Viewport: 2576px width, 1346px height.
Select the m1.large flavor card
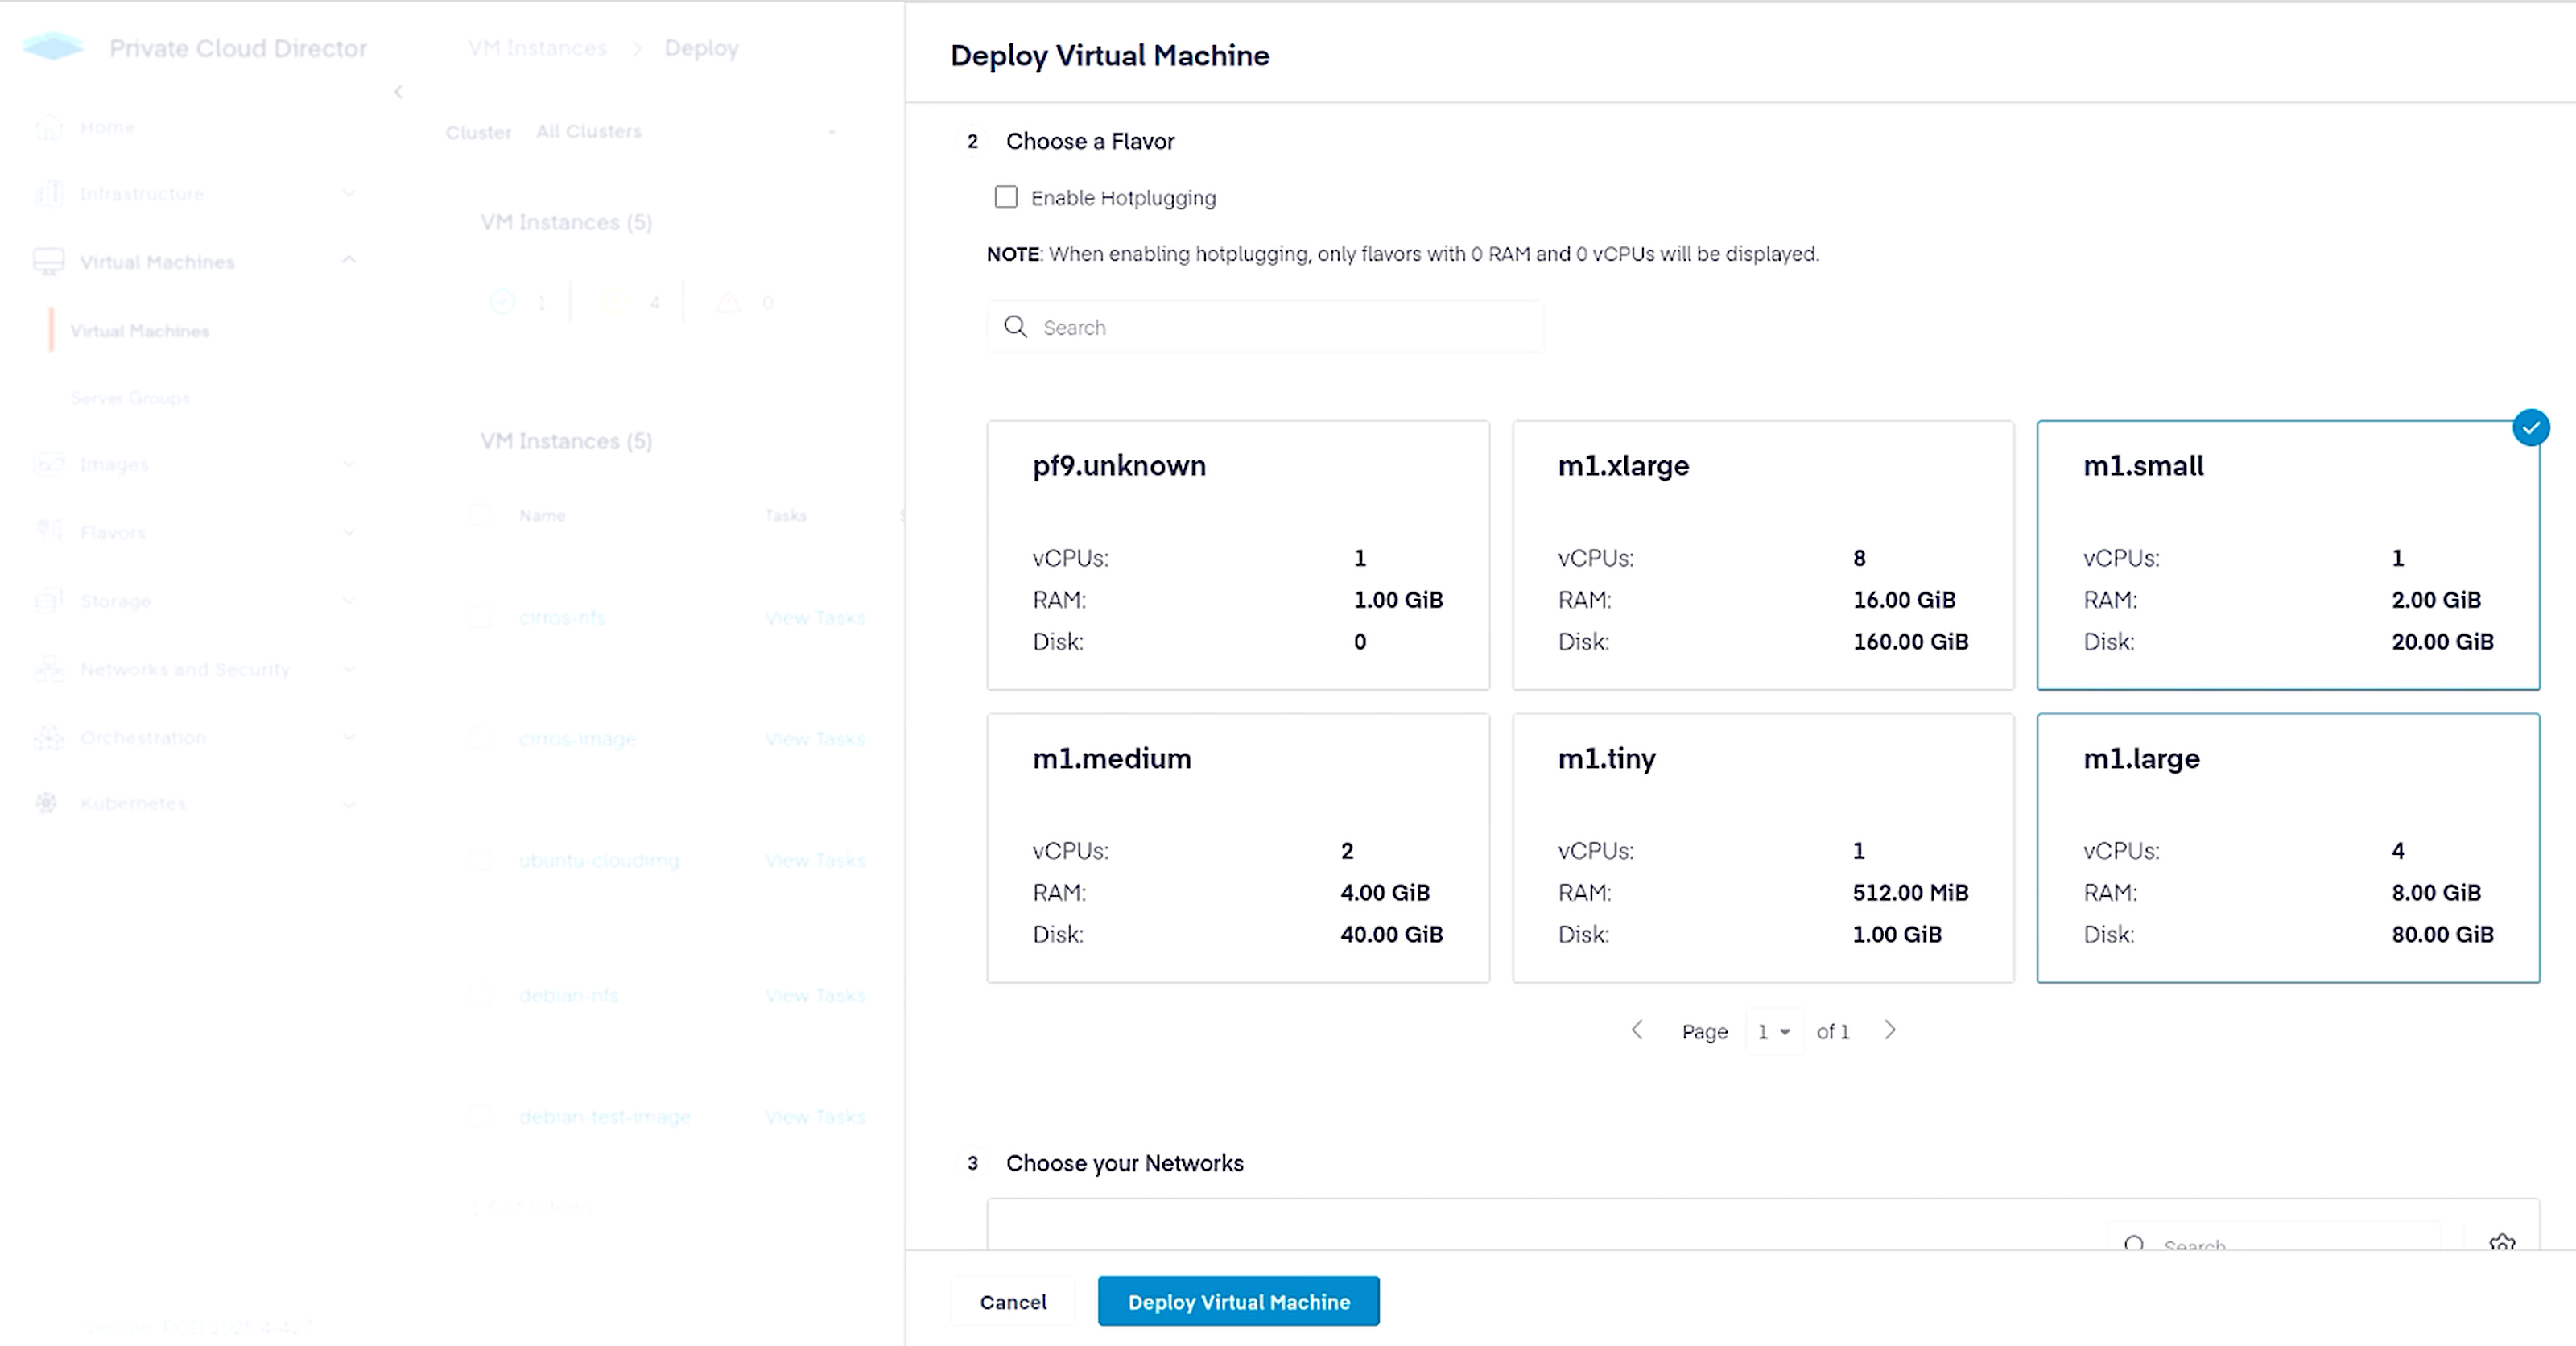click(x=2287, y=847)
